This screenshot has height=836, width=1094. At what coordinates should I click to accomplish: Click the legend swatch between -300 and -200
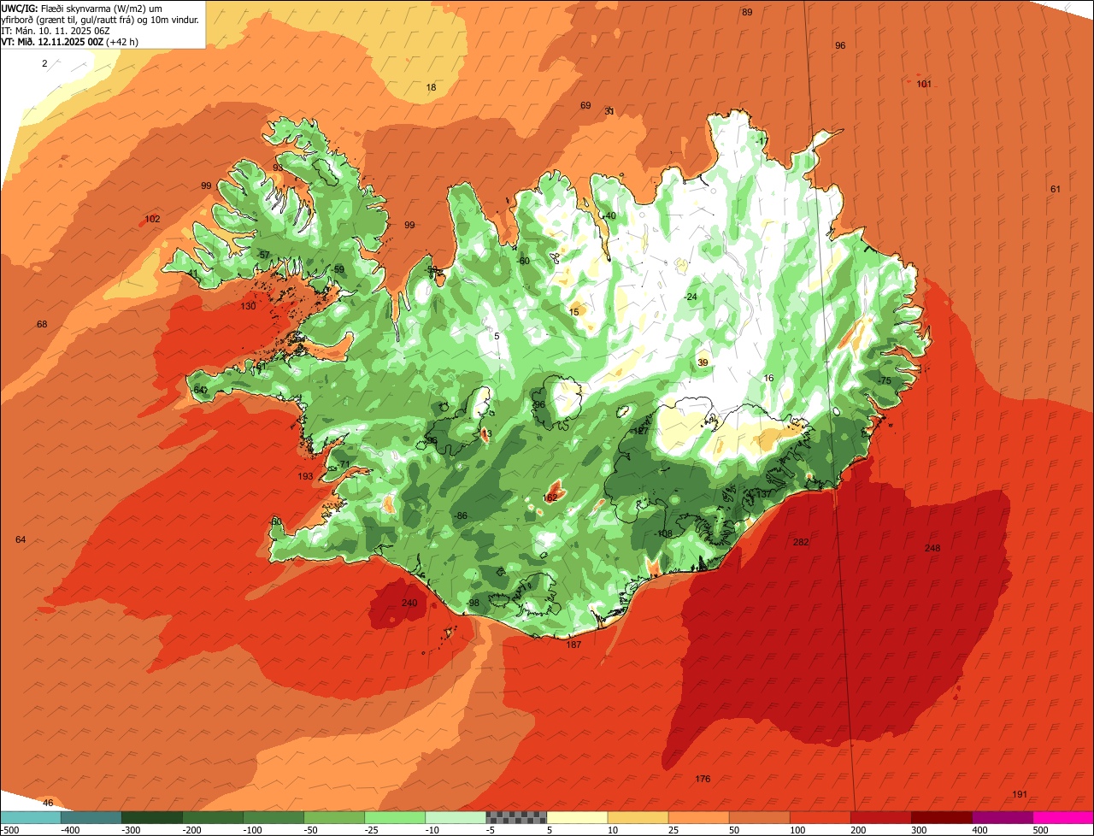[x=151, y=817]
